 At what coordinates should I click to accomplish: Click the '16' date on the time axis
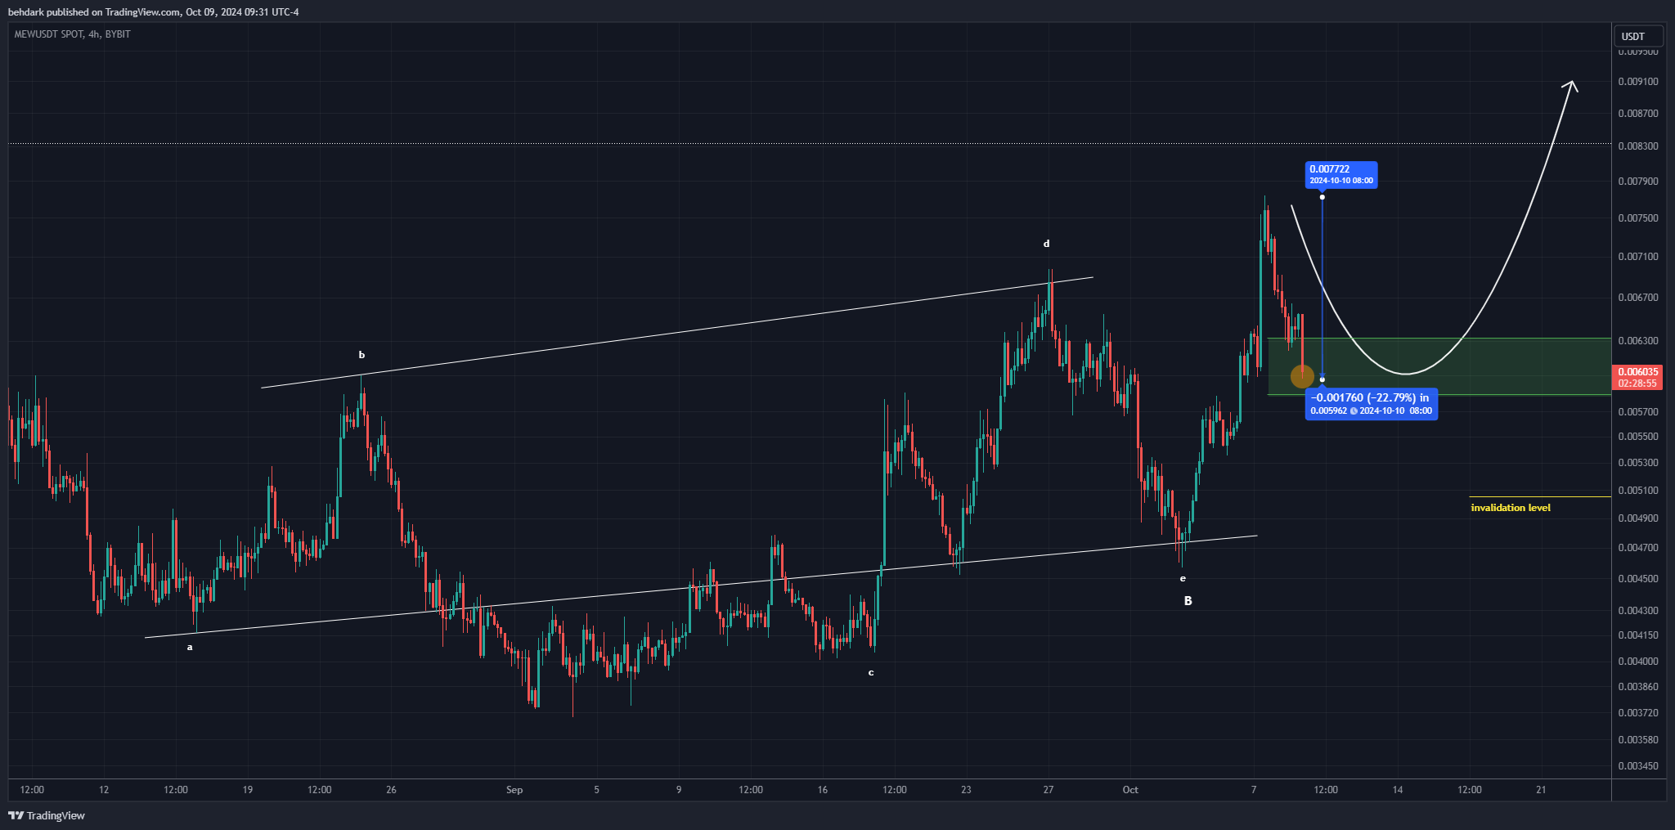(823, 789)
